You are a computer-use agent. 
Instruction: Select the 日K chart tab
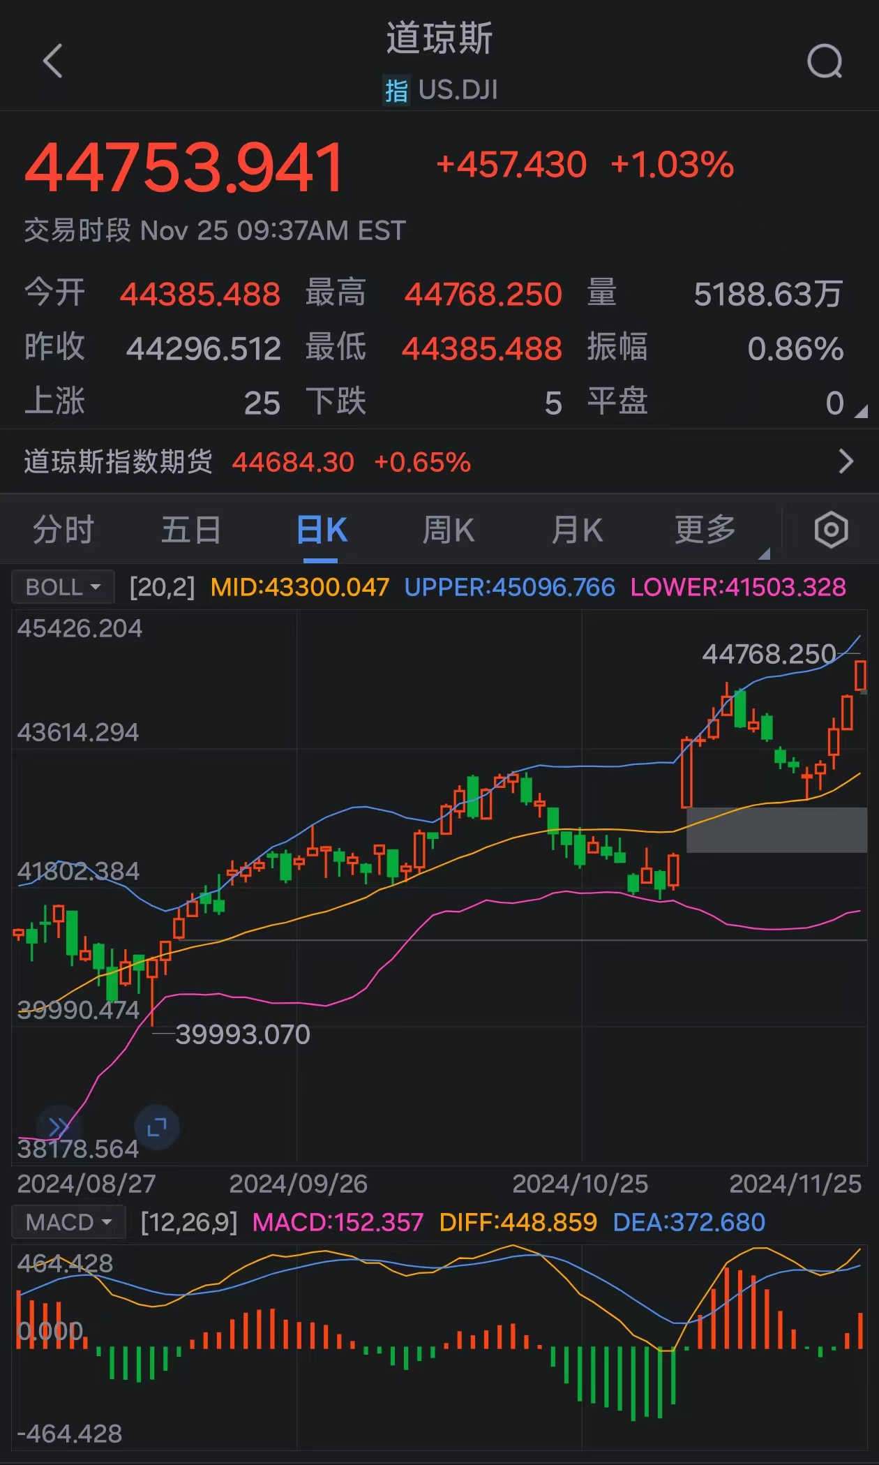[x=321, y=530]
